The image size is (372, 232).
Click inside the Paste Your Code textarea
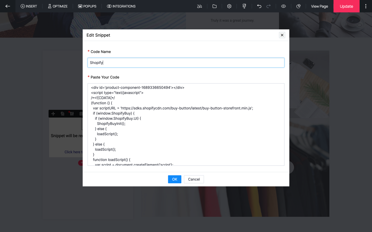point(186,125)
